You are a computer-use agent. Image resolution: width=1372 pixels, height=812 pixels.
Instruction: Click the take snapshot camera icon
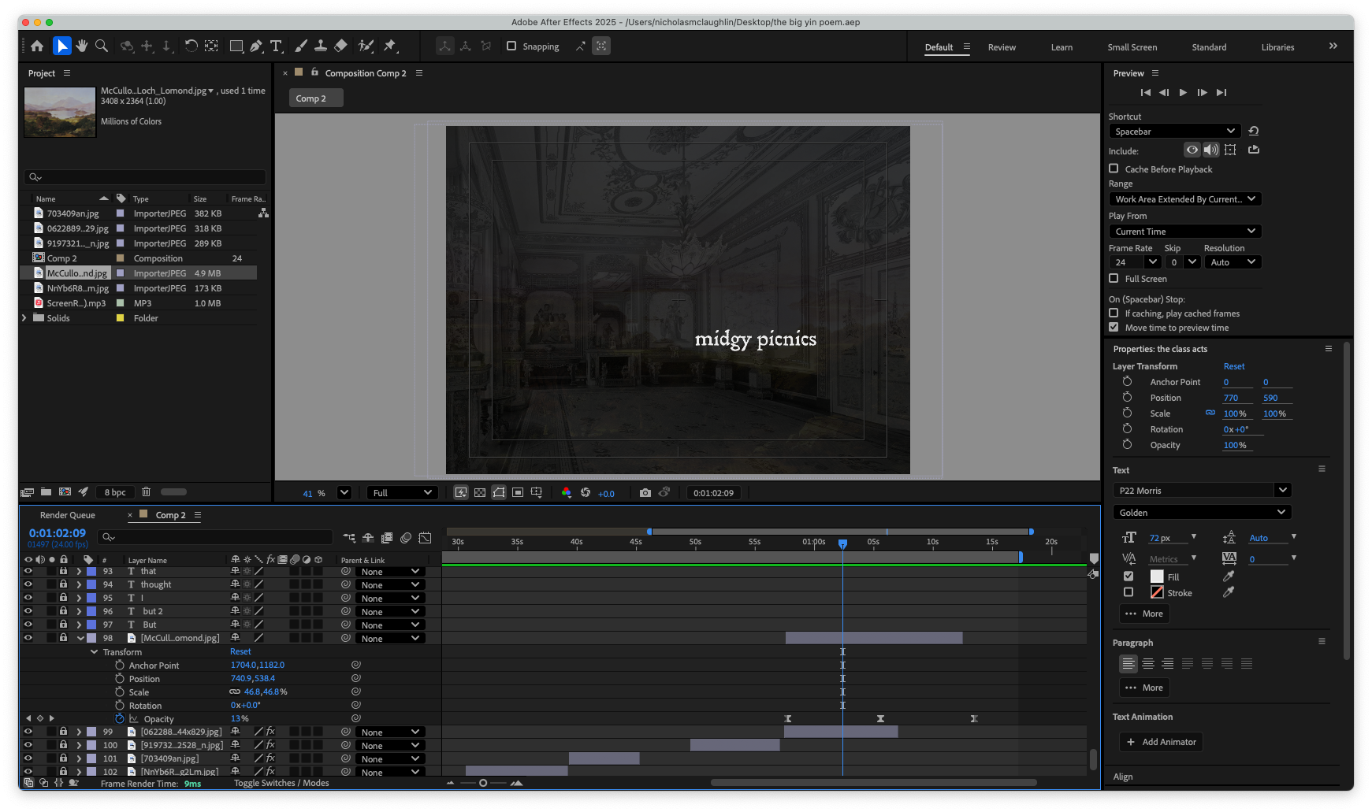click(x=645, y=493)
